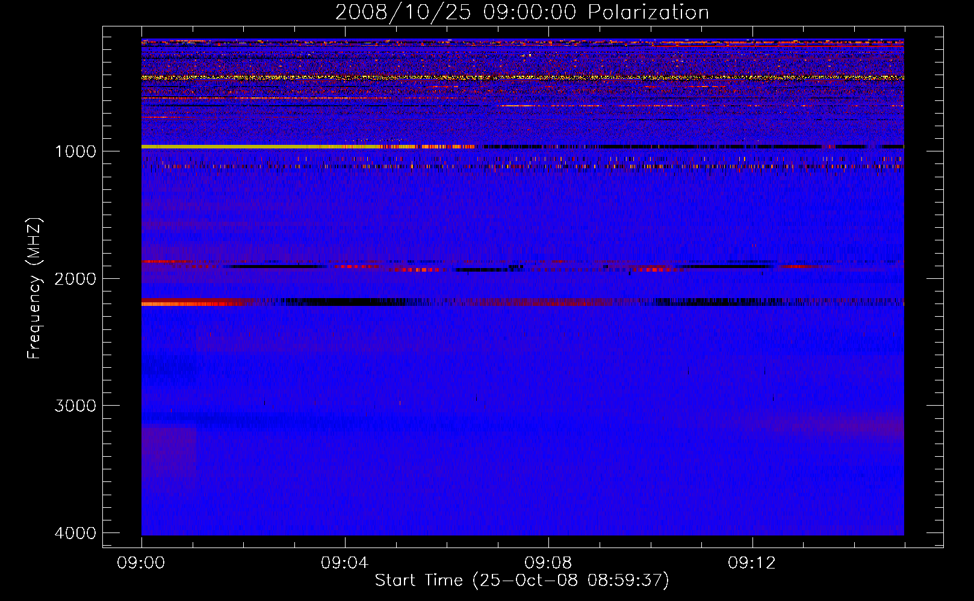Click the yellow speckled band near 400 MHz
This screenshot has width=974, height=601.
(x=523, y=78)
